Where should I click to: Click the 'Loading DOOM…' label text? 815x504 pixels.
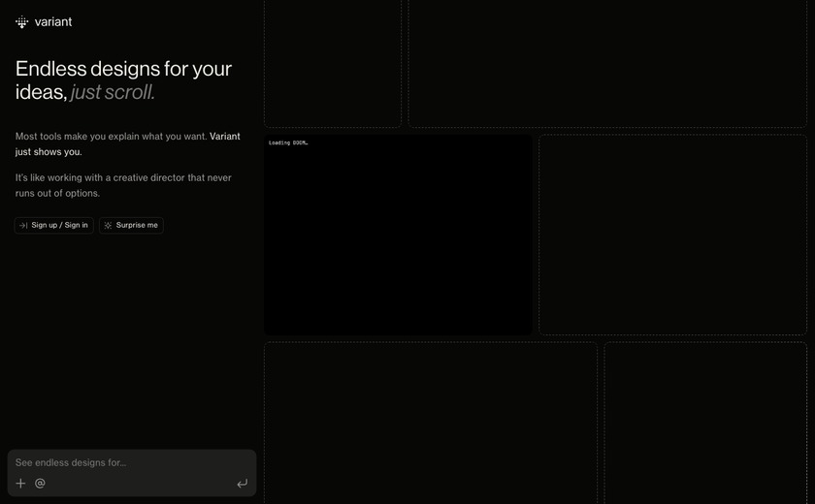coord(288,142)
